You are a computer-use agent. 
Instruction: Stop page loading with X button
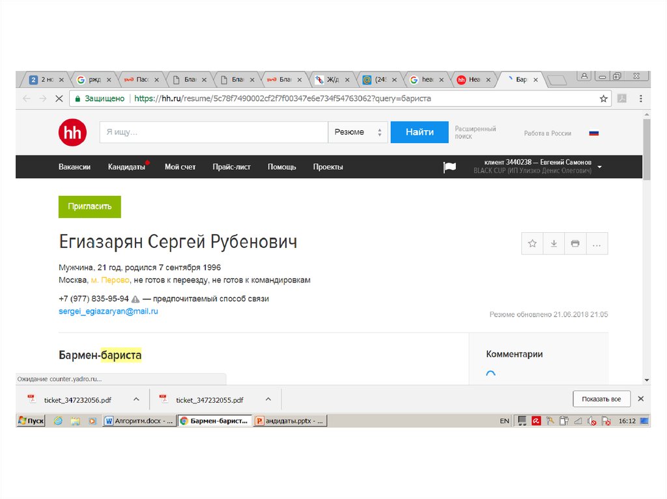click(59, 99)
